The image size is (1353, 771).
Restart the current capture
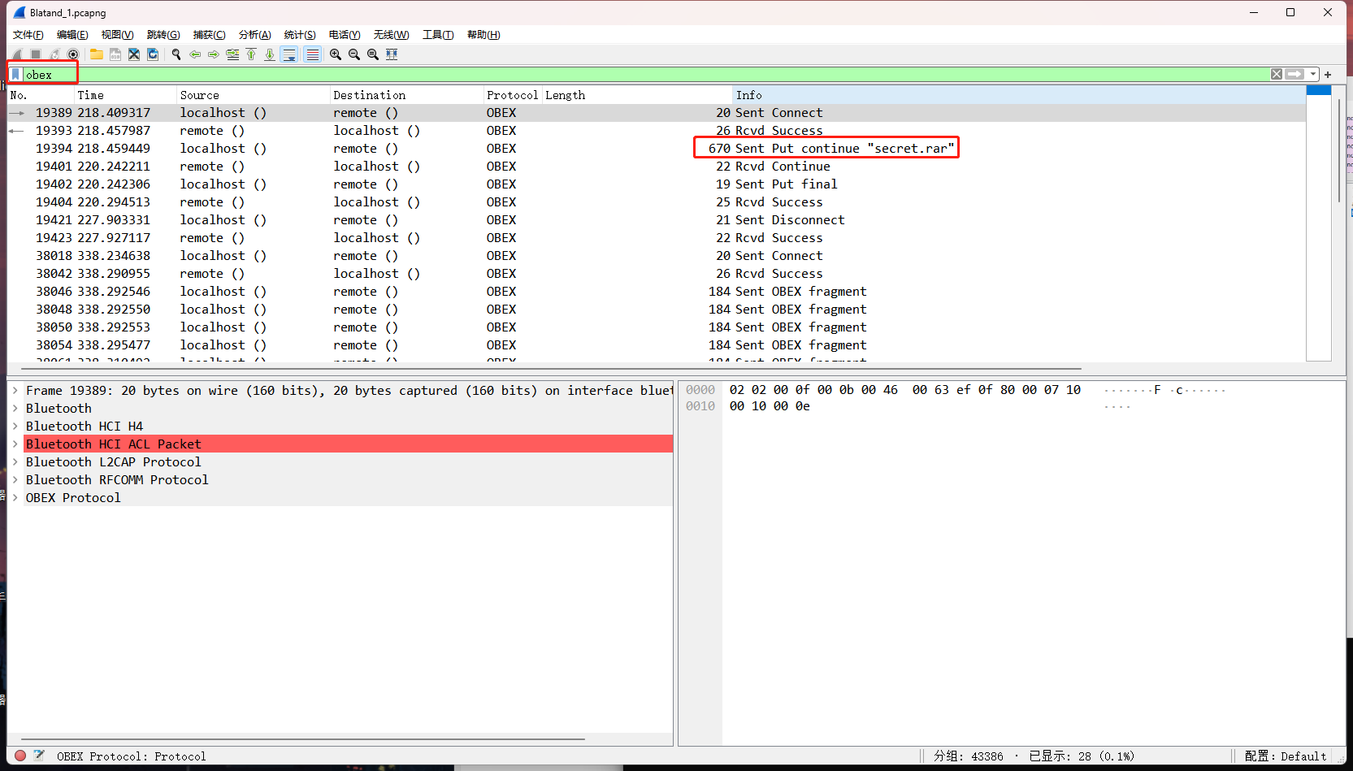point(54,54)
